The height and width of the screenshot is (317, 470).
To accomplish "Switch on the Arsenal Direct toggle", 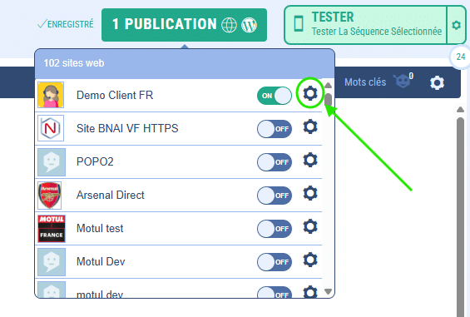I will tap(275, 196).
